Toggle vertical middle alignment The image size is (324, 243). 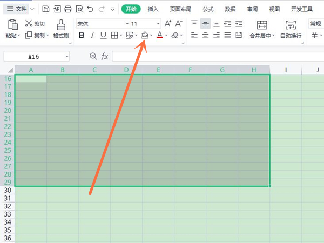205,24
